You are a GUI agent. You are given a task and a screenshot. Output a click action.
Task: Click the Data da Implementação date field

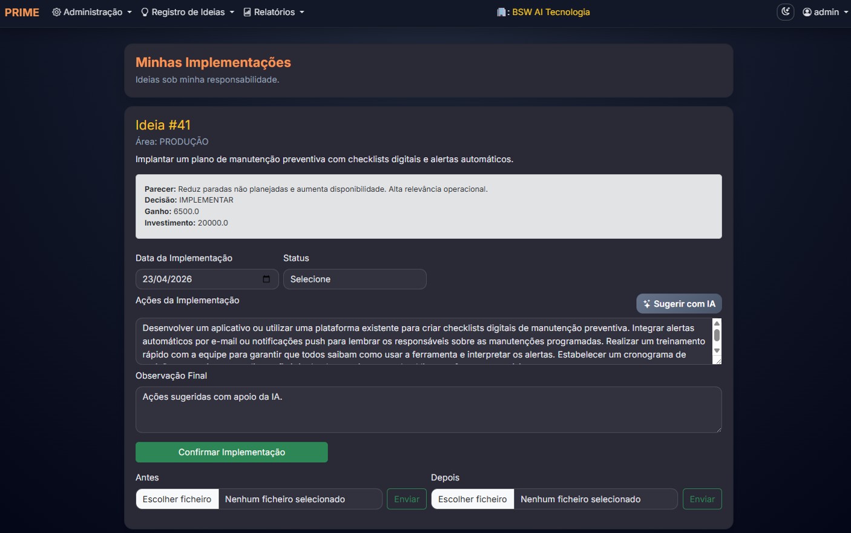coord(207,279)
